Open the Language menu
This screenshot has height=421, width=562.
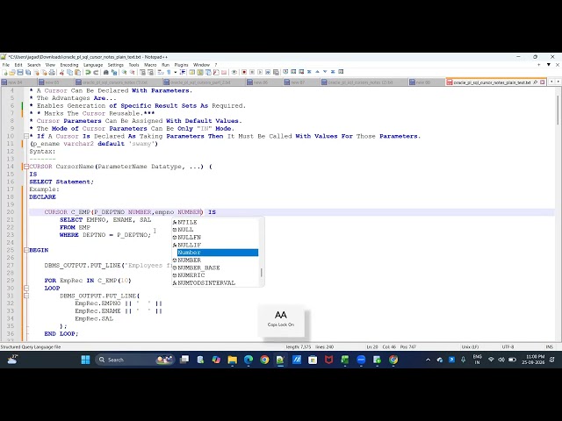click(93, 65)
